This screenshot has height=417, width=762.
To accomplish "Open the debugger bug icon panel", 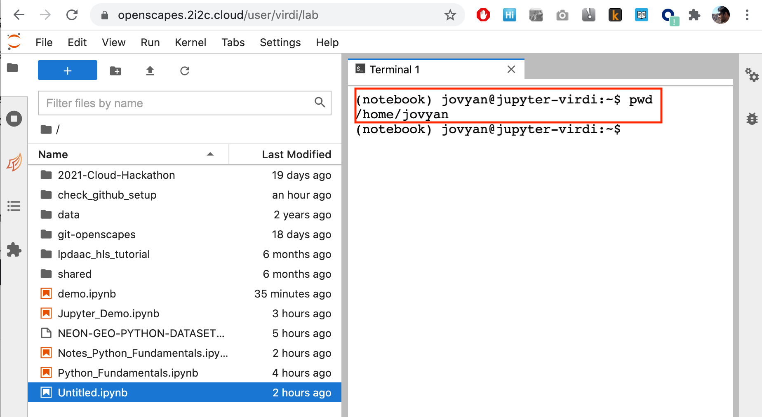I will coord(752,119).
